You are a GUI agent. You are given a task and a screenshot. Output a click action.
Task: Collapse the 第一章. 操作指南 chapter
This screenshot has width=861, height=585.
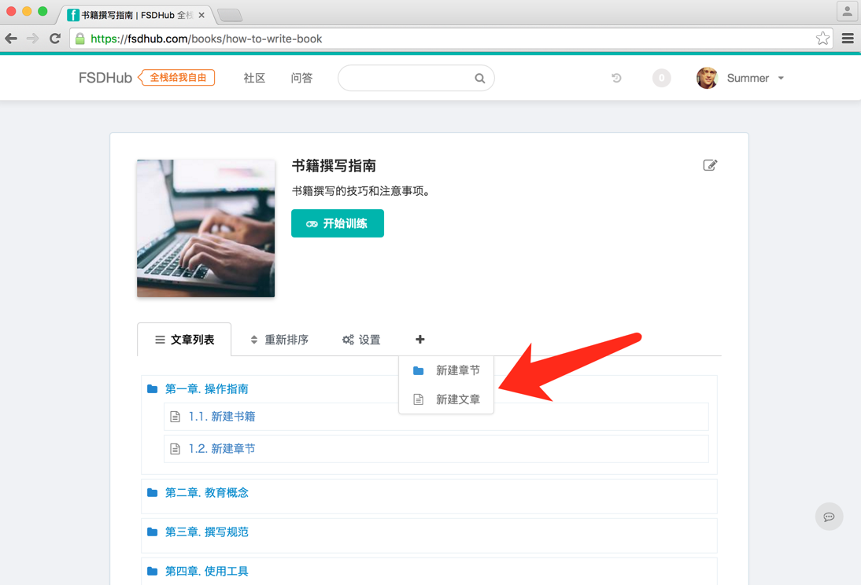tap(206, 389)
